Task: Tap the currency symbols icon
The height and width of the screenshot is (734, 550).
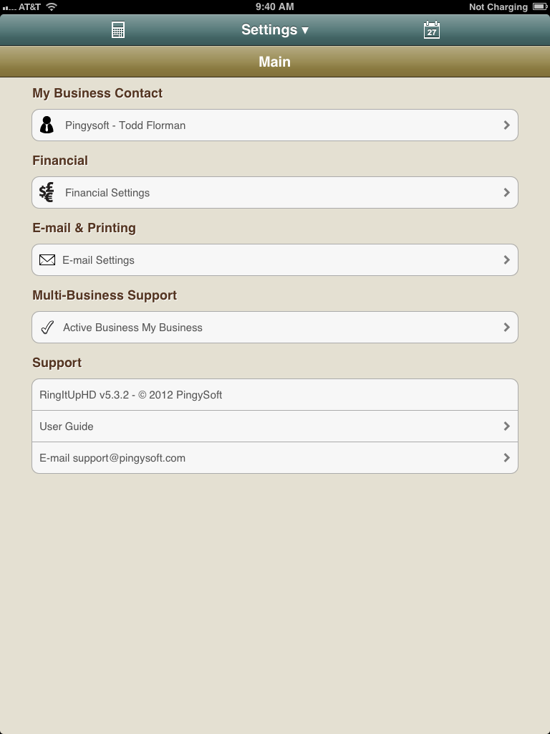Action: pyautogui.click(x=47, y=192)
